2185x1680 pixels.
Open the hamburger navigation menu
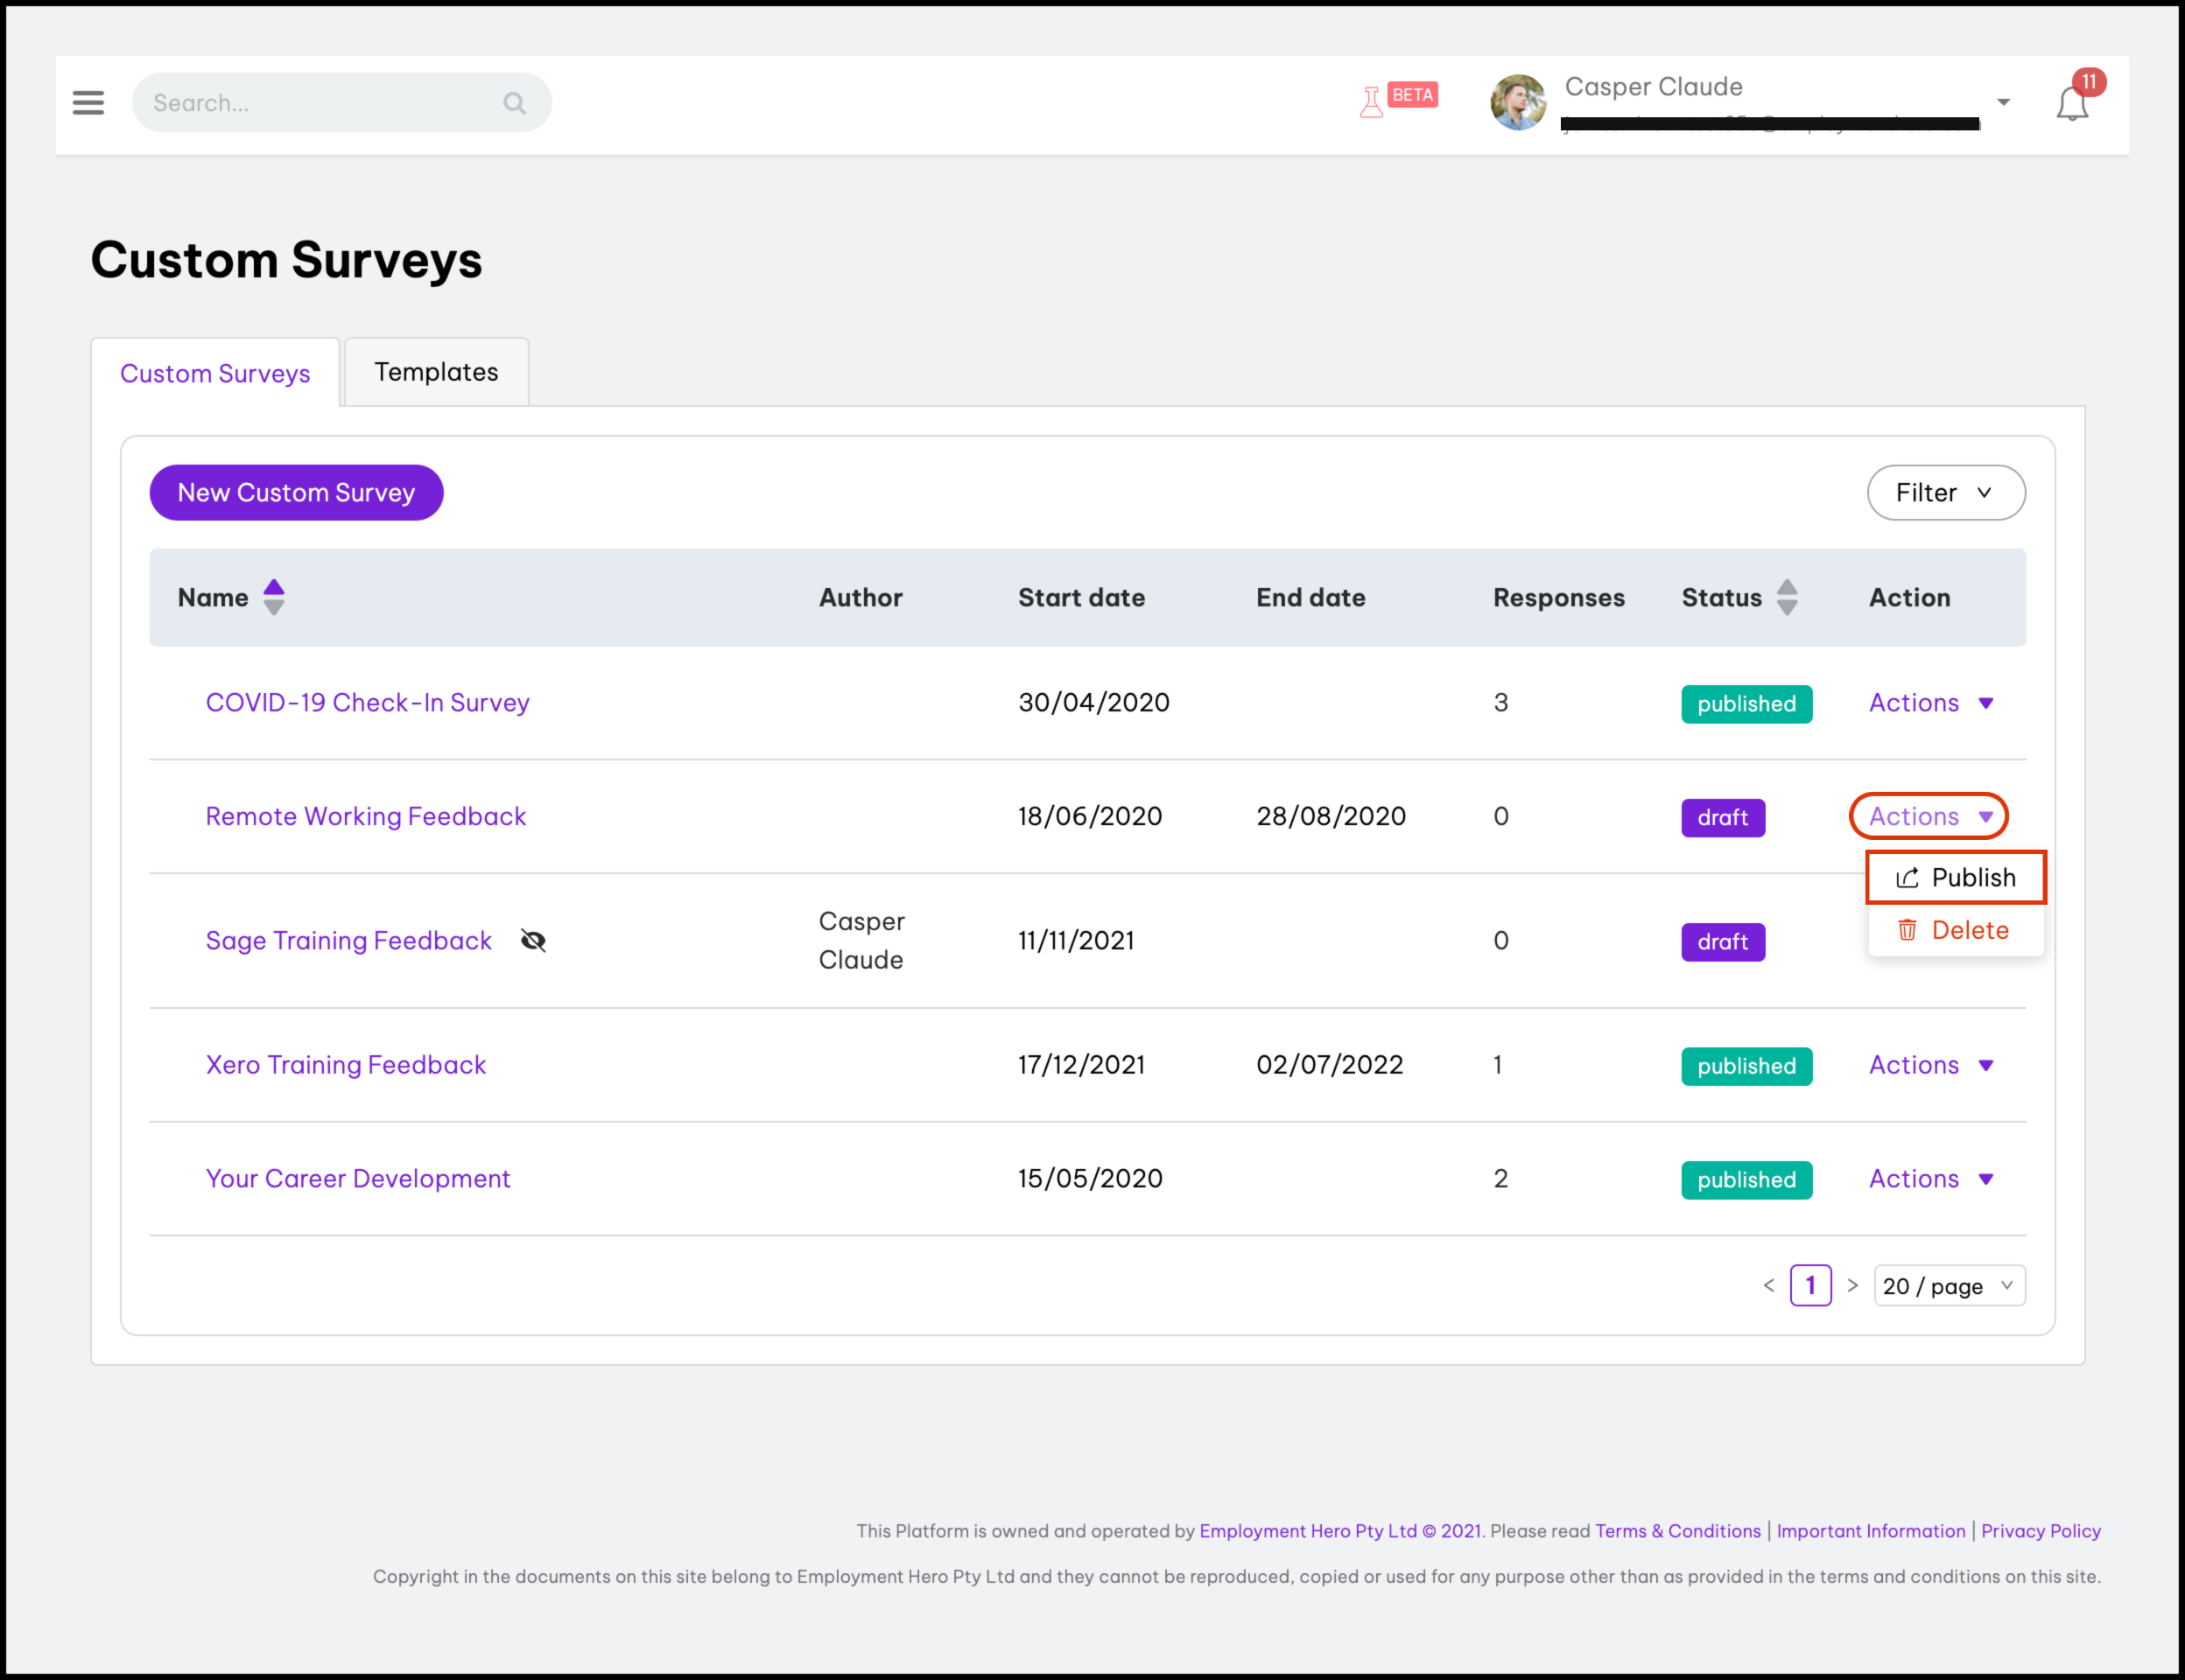(88, 102)
